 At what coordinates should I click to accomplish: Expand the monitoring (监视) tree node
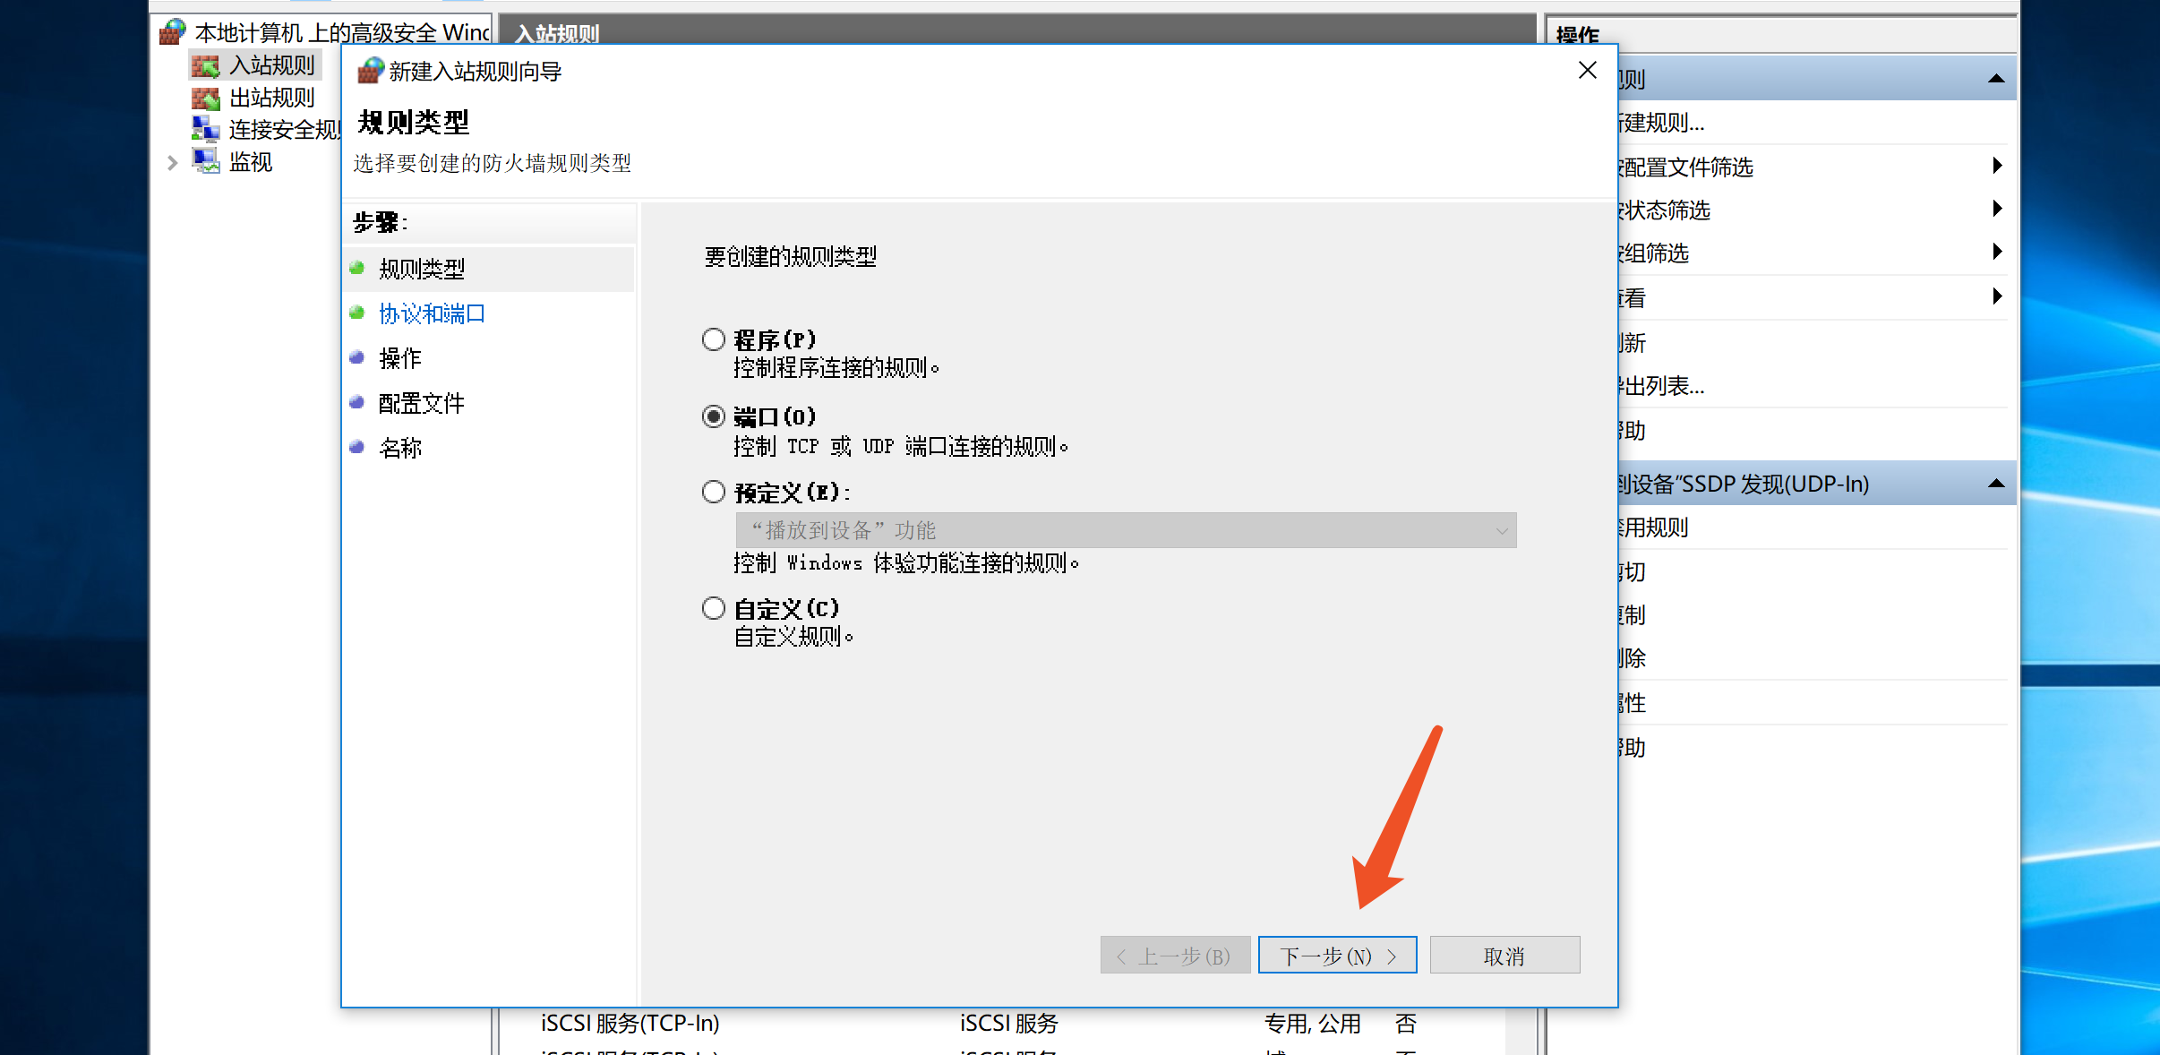coord(172,163)
